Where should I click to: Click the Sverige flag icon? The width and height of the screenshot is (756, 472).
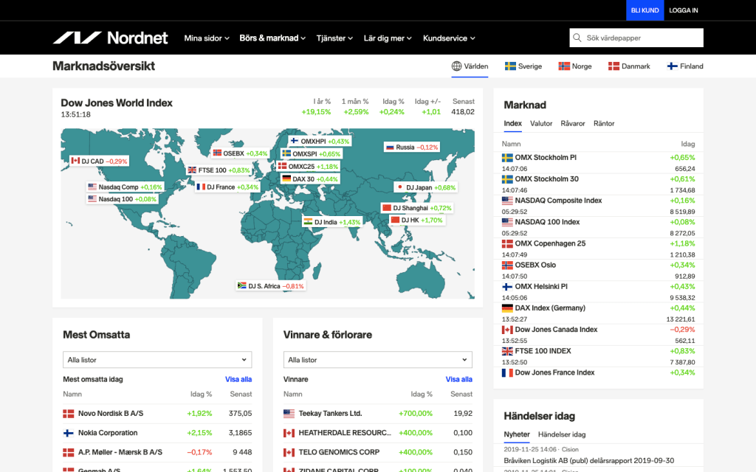510,66
